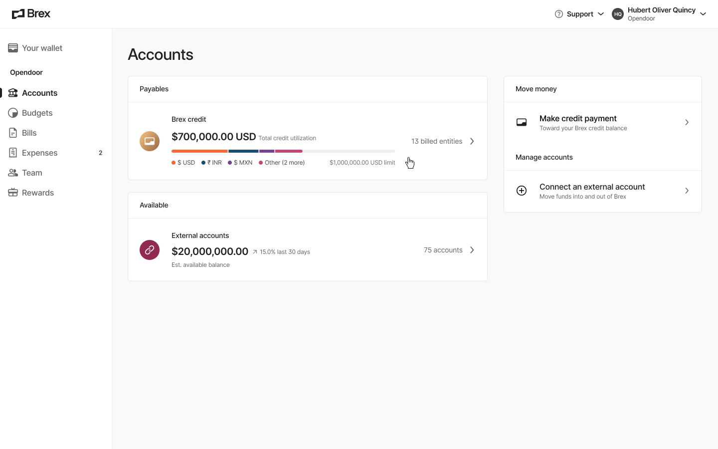Go to Budgets in the sidebar
Viewport: 718px width, 449px height.
click(x=37, y=113)
